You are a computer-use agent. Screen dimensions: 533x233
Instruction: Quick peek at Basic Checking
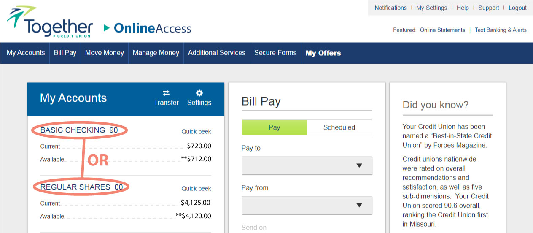click(196, 132)
